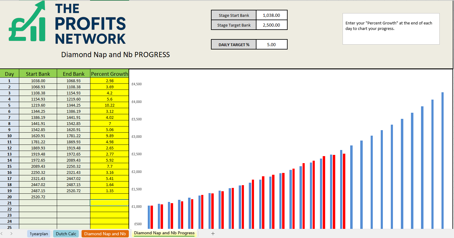Select the Diamond Nap and Nb Progress tab

click(164, 233)
